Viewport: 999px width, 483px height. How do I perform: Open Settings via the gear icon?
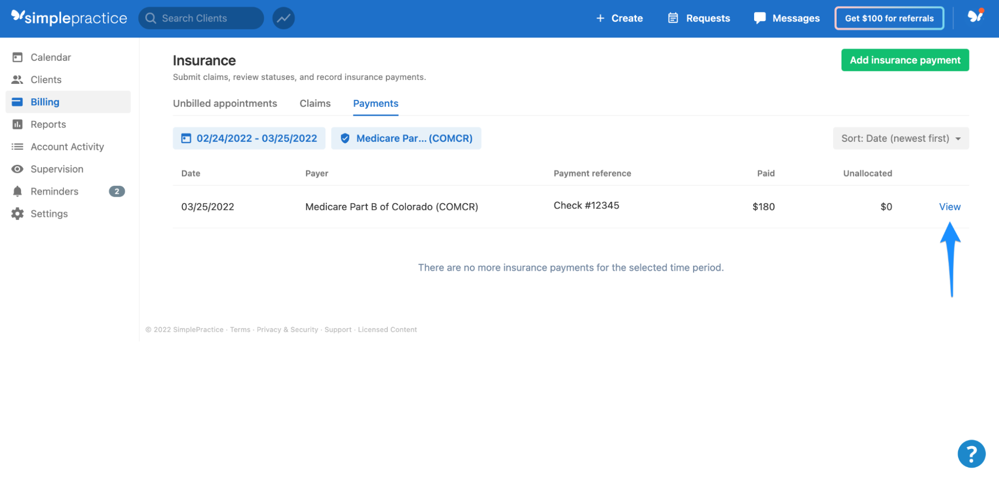click(x=17, y=213)
